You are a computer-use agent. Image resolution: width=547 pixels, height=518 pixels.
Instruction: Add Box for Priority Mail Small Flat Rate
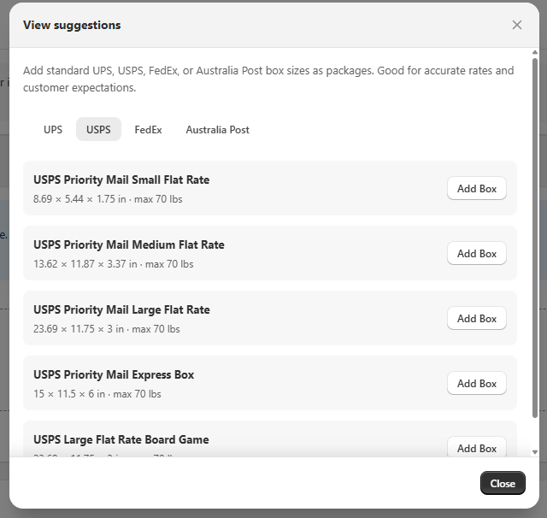pos(476,189)
